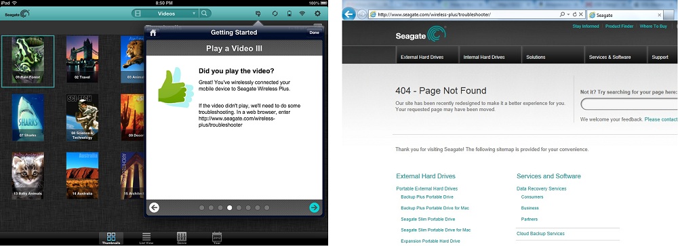
Task: Open Seagate Slim Portable Drive for Mac link
Action: 435,230
